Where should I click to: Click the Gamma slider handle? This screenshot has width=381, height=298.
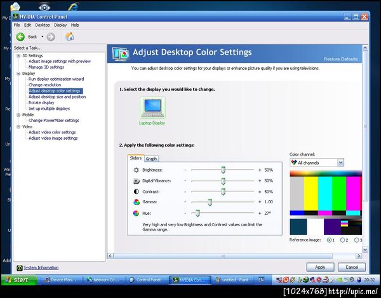point(210,202)
